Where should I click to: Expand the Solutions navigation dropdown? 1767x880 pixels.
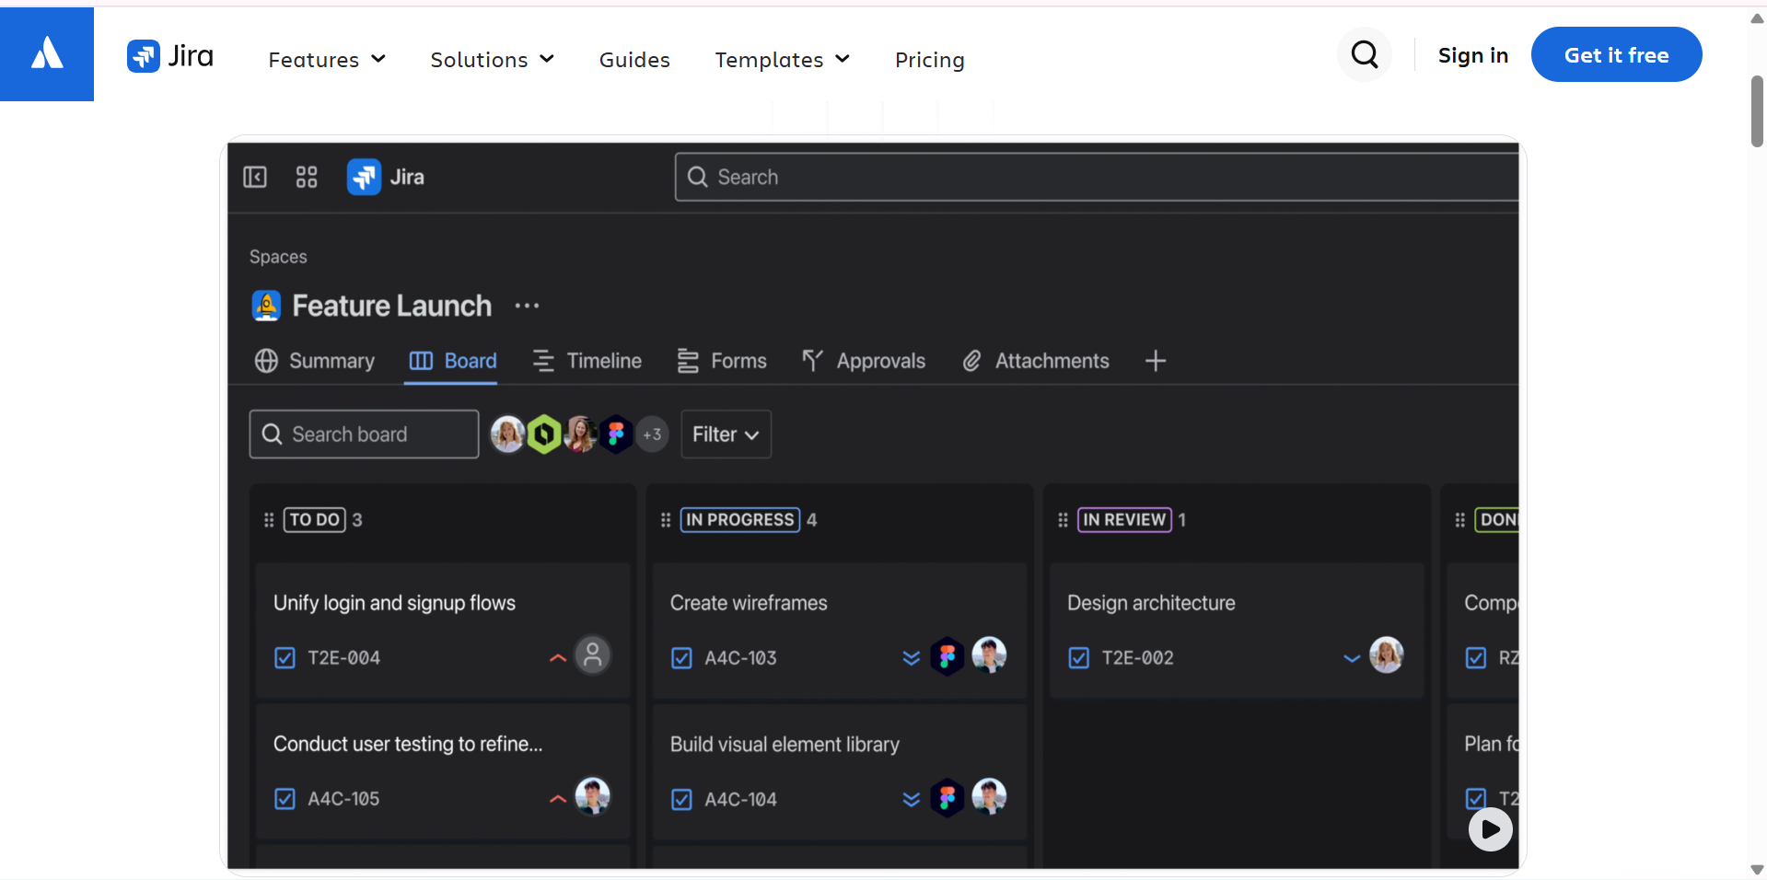click(x=492, y=60)
